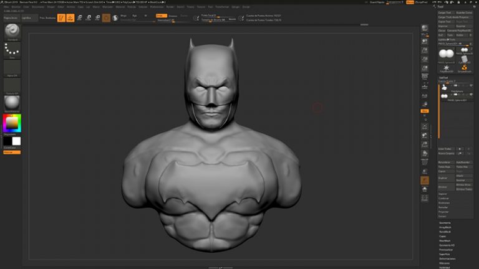Expand the Booleanos section
The height and width of the screenshot is (269, 479).
[444, 203]
